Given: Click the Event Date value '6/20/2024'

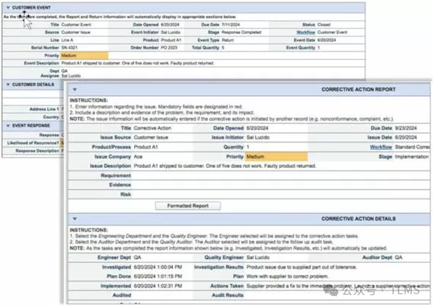Looking at the screenshot, I should pyautogui.click(x=327, y=40).
